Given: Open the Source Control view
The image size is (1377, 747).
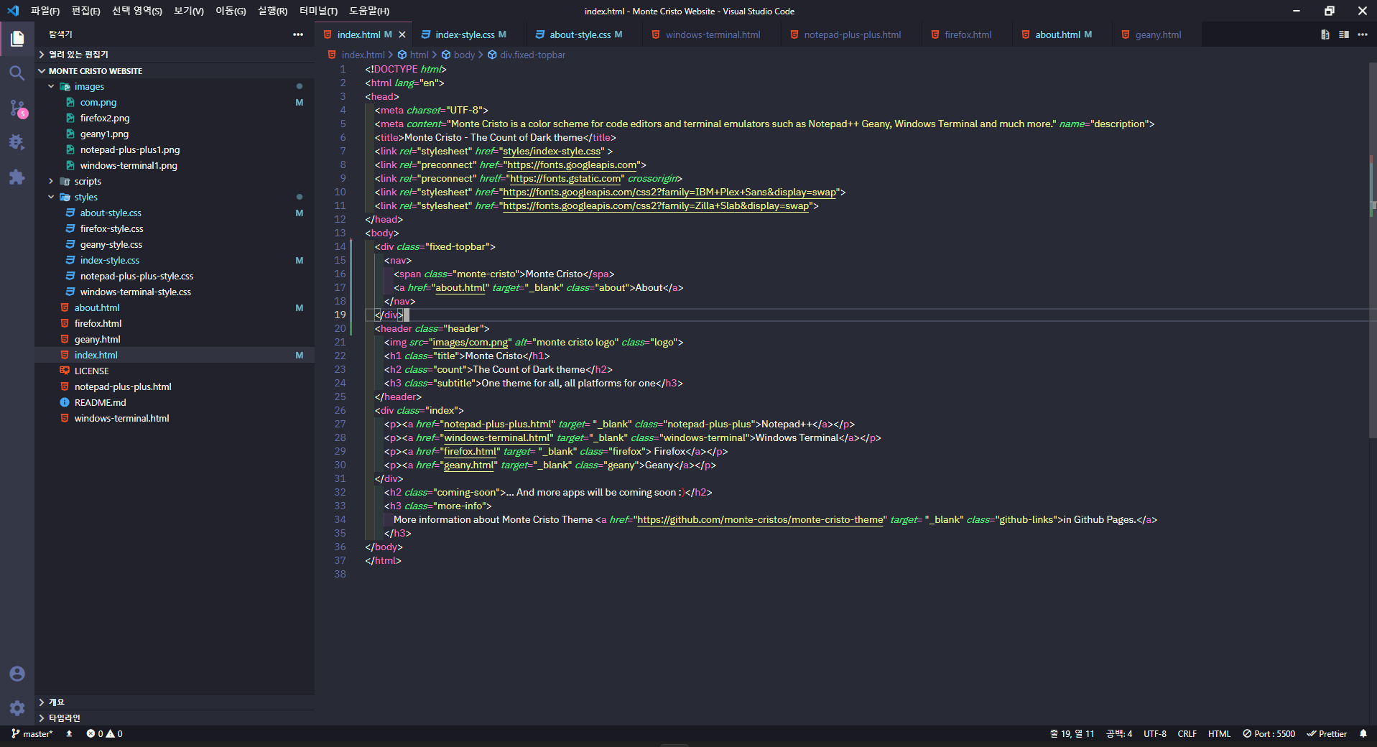Looking at the screenshot, I should click(17, 108).
